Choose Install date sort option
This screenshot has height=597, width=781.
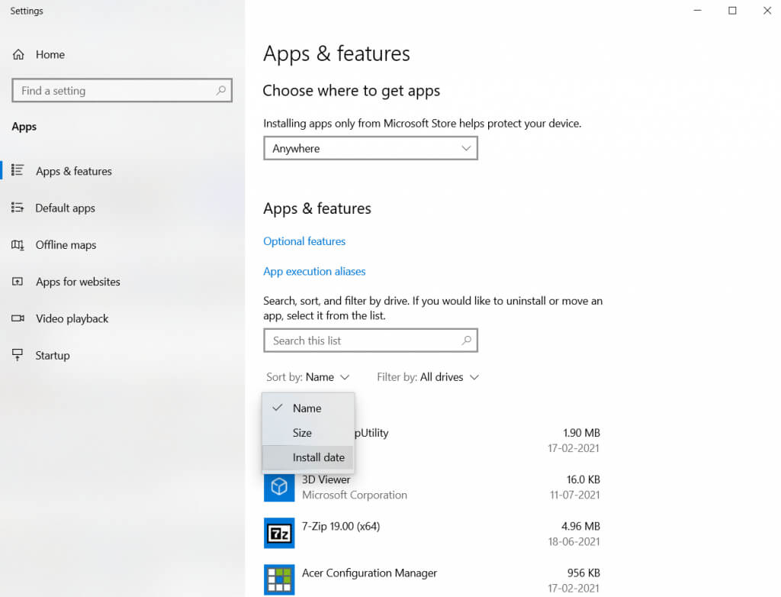click(318, 457)
